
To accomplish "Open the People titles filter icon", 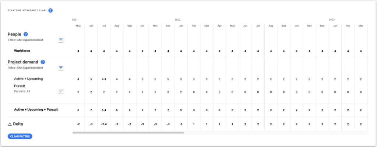I will pyautogui.click(x=61, y=40).
